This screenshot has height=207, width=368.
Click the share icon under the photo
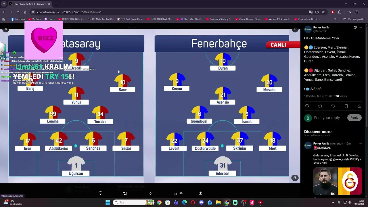pos(200,193)
